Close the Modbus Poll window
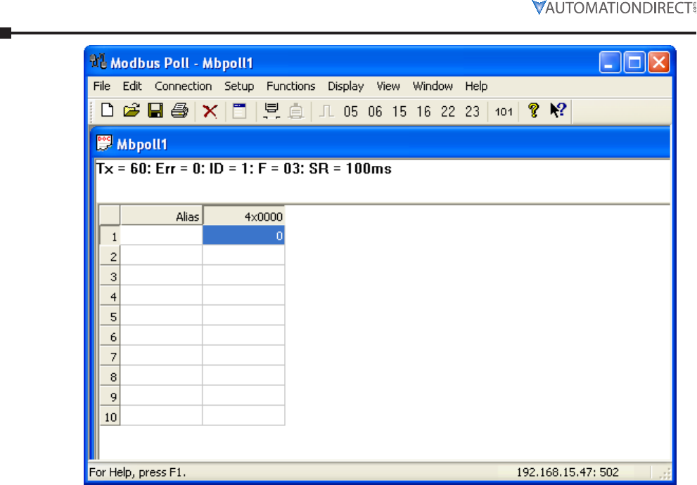 point(659,62)
